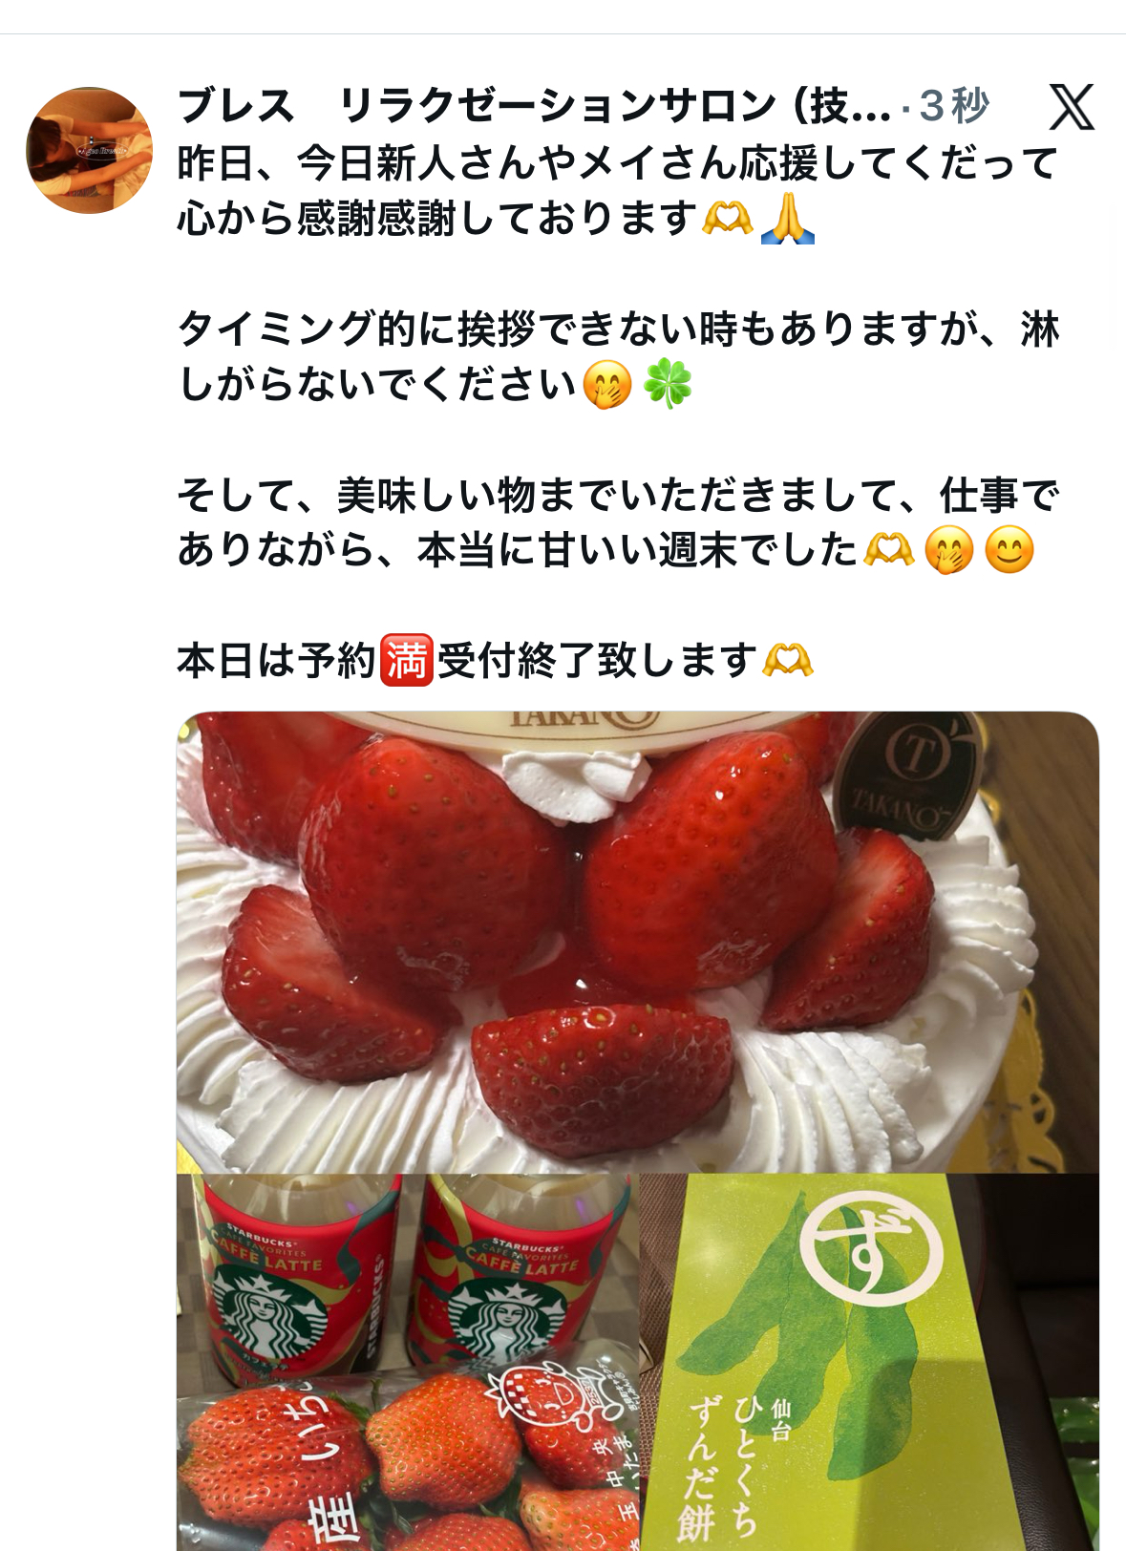This screenshot has height=1551, width=1126.
Task: Tap the four-leaf clover emoji
Action: pos(667,384)
